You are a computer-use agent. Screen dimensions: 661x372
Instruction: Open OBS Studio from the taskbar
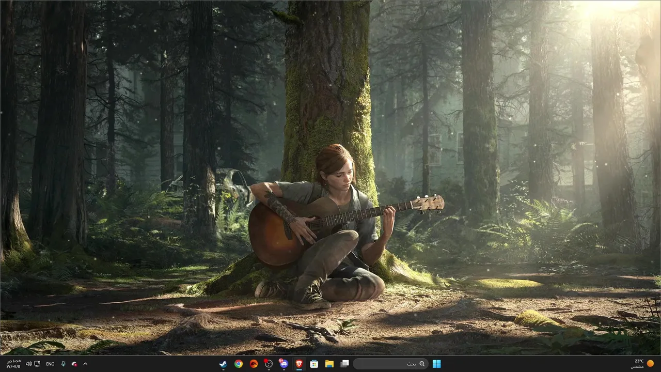[268, 364]
